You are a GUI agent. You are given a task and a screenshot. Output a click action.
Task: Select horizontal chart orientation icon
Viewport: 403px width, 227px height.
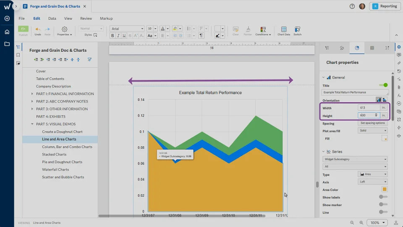(385, 100)
